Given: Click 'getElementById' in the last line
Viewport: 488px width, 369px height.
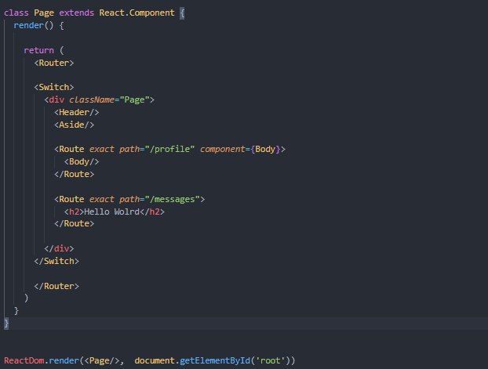Looking at the screenshot, I should pos(215,360).
